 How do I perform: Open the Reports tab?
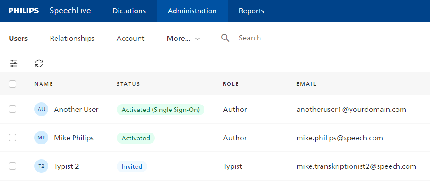coord(251,11)
